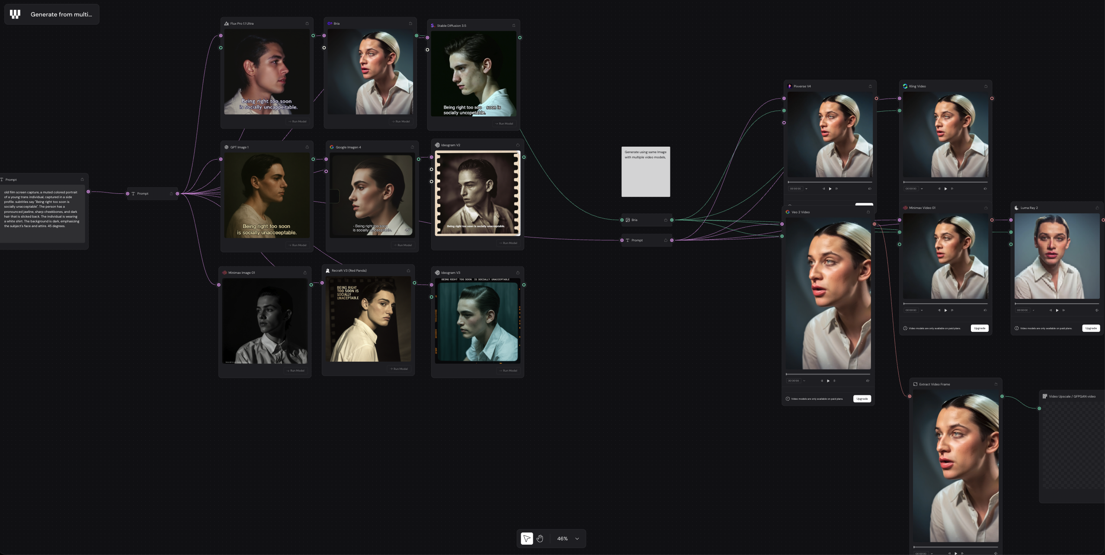Click the Pixverse V4 logo icon

tap(790, 86)
